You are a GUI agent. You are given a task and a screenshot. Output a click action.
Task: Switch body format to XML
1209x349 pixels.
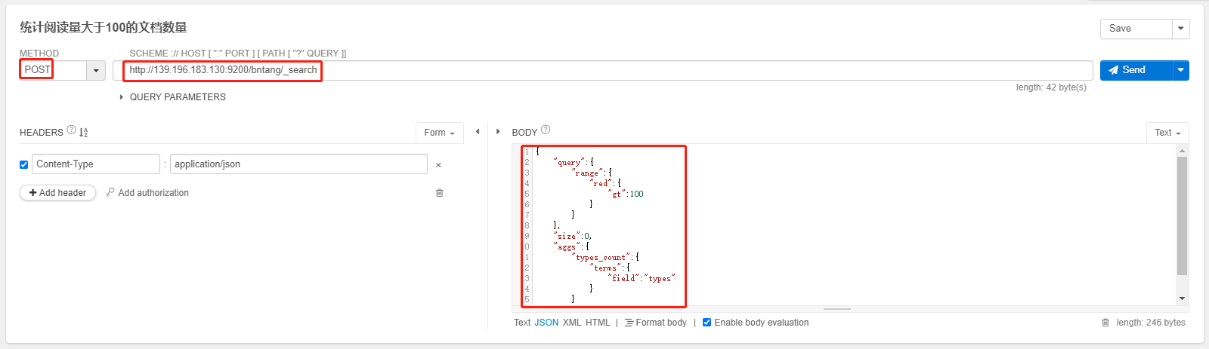(x=572, y=323)
